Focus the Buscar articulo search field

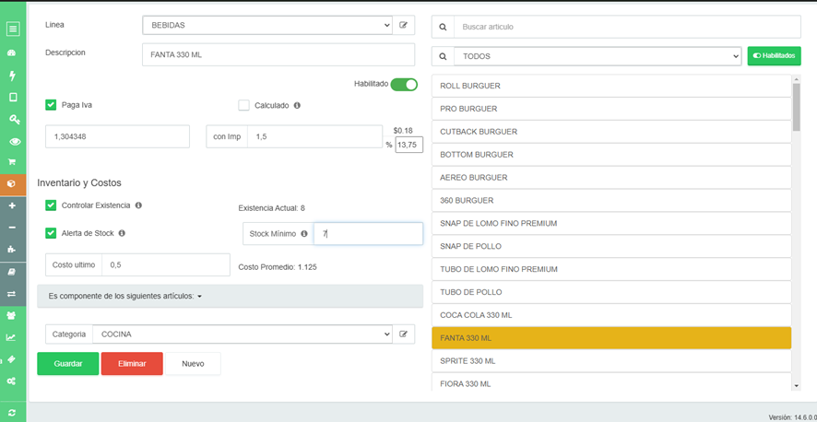627,27
